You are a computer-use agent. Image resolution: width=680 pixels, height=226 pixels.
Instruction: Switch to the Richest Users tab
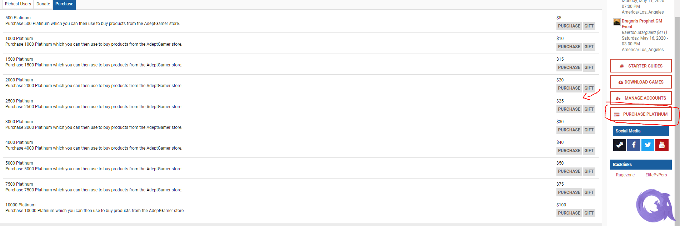click(18, 4)
